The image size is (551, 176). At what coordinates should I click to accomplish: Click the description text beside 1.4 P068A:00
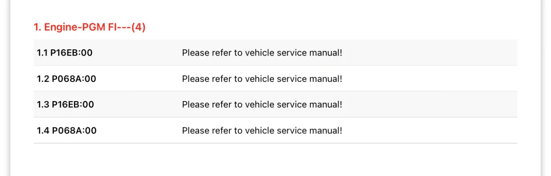click(x=262, y=131)
